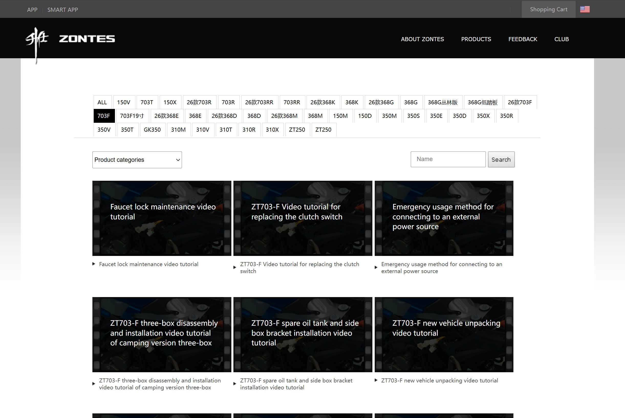This screenshot has height=418, width=625.
Task: Open FEEDBACK menu
Action: point(523,39)
